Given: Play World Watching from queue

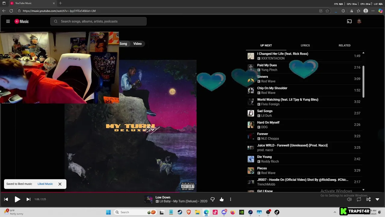Looking at the screenshot, I should click(304, 102).
